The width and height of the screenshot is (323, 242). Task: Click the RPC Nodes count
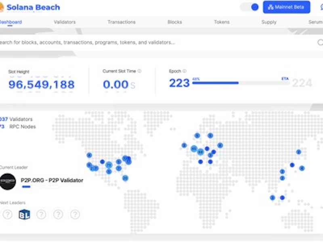click(x=18, y=126)
